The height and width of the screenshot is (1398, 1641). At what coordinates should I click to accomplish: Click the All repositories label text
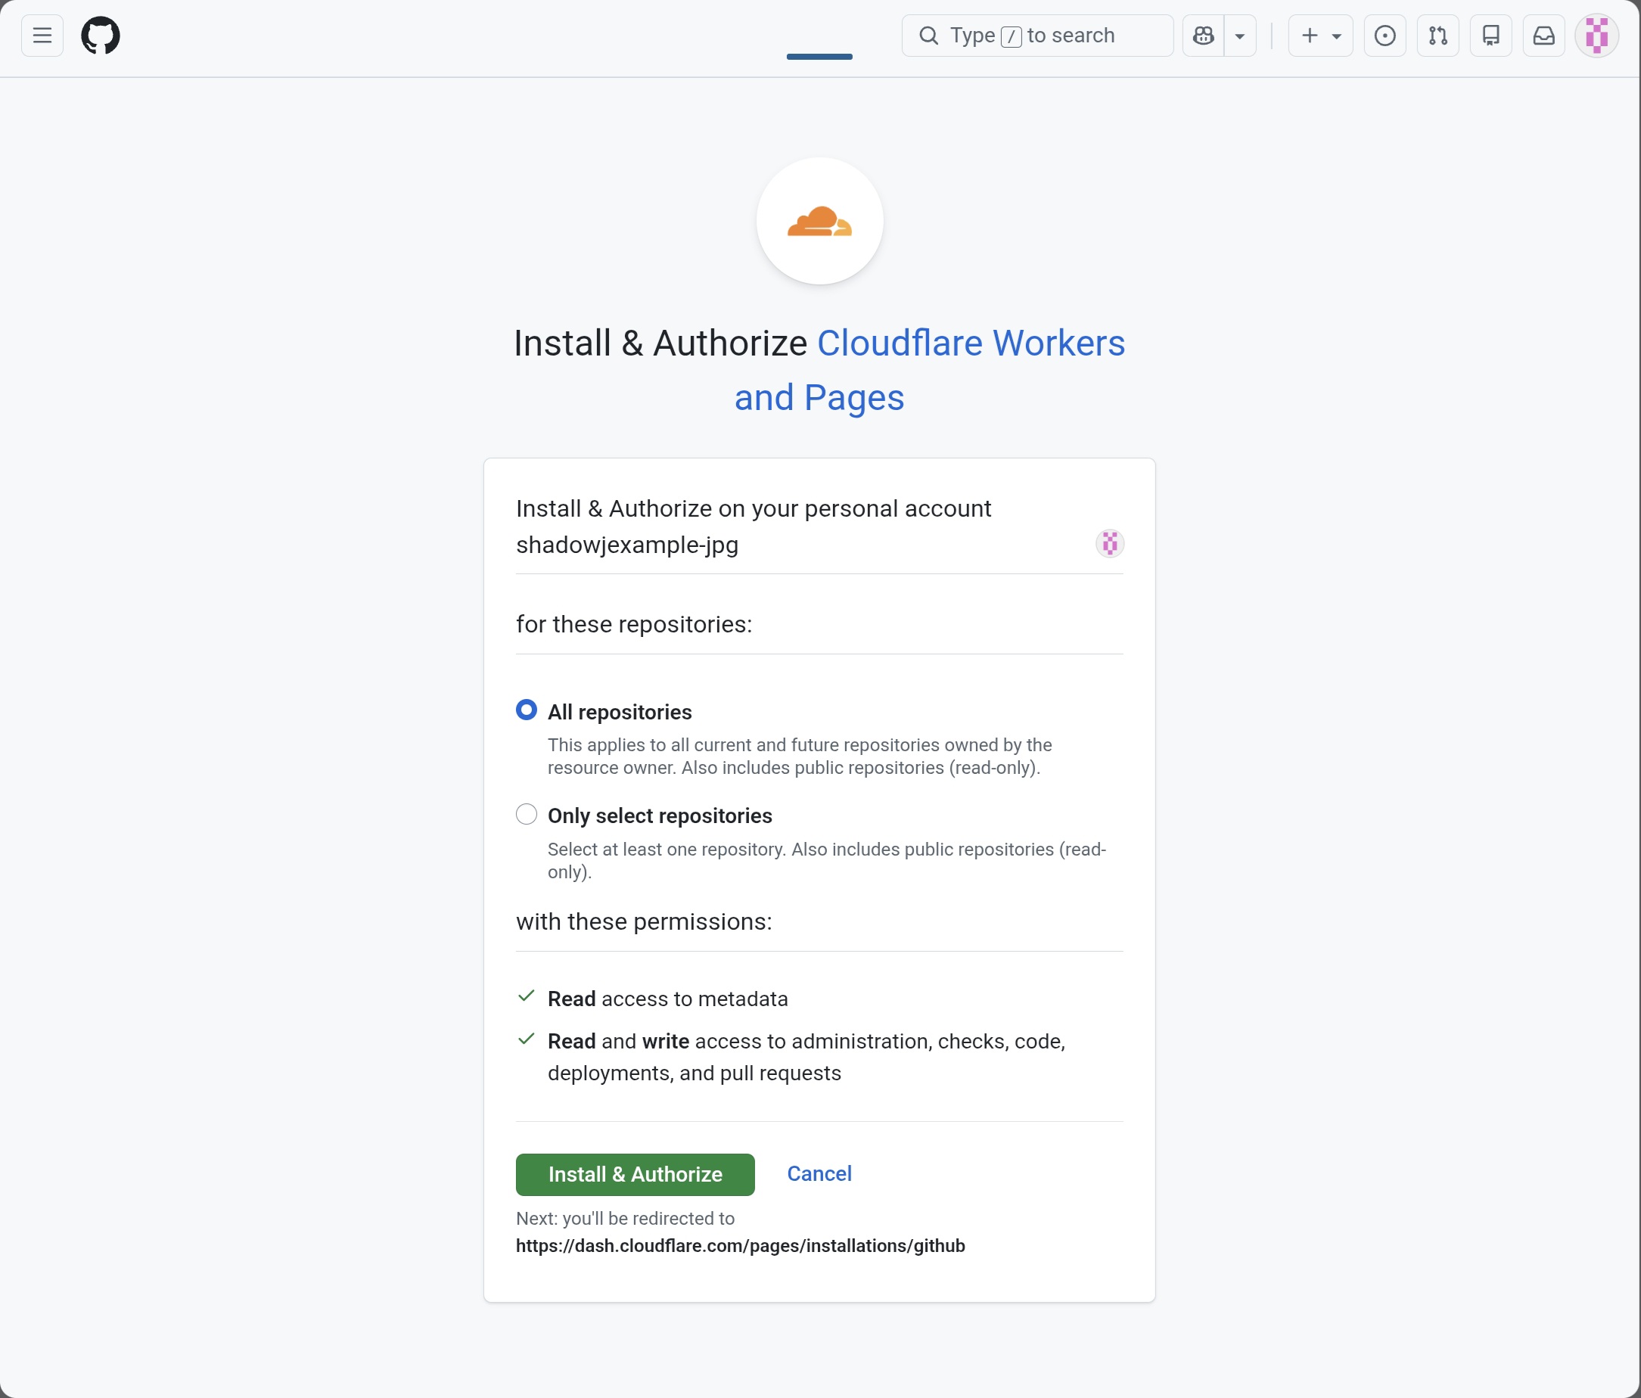(620, 712)
